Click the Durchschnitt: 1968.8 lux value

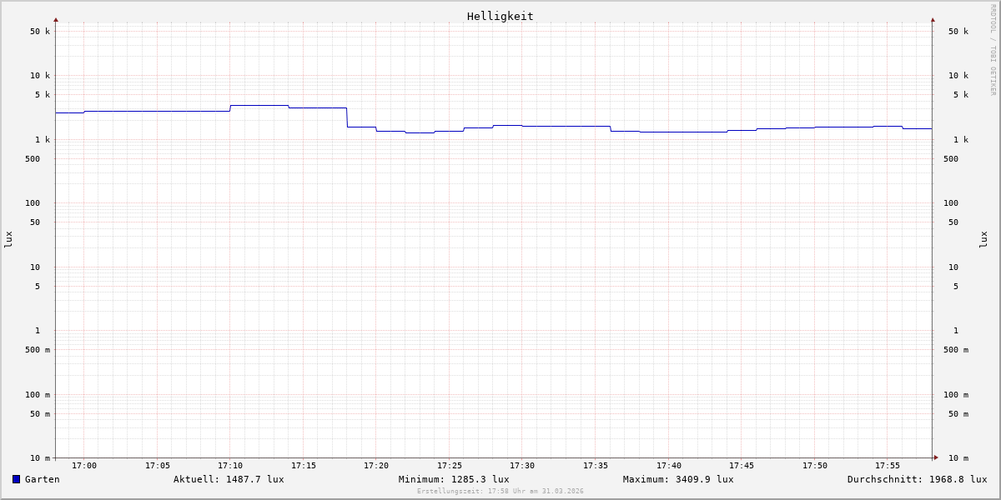click(918, 479)
